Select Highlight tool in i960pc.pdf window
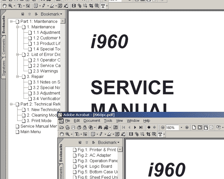 [x=109, y=134]
